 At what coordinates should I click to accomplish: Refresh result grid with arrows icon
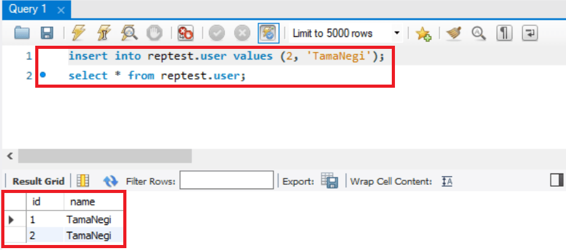coord(111,181)
